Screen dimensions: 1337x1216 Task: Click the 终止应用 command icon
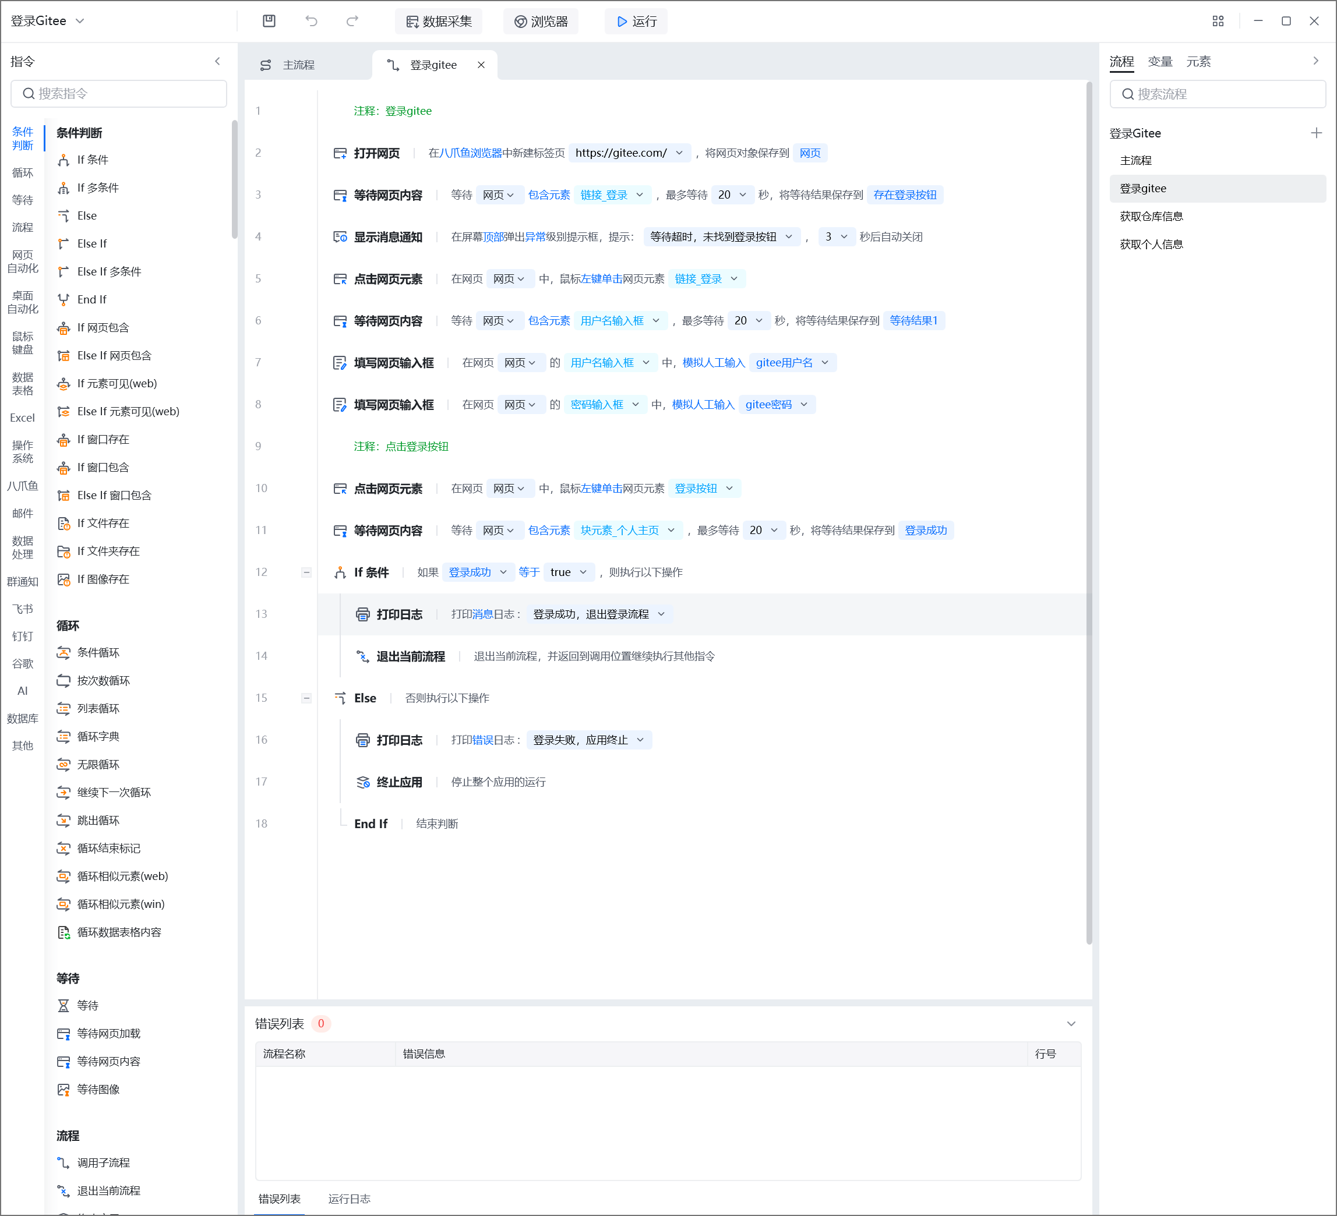[x=363, y=782]
